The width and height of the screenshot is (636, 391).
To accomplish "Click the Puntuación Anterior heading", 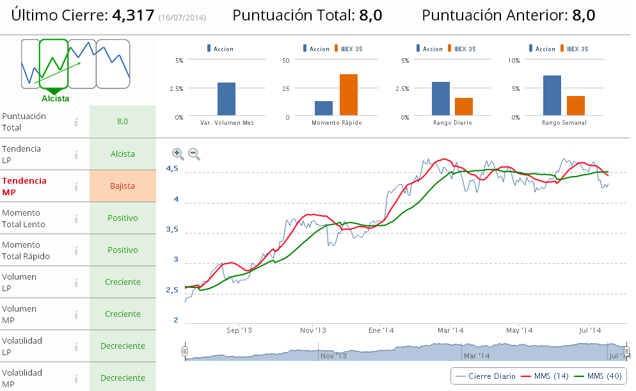I will [x=508, y=15].
